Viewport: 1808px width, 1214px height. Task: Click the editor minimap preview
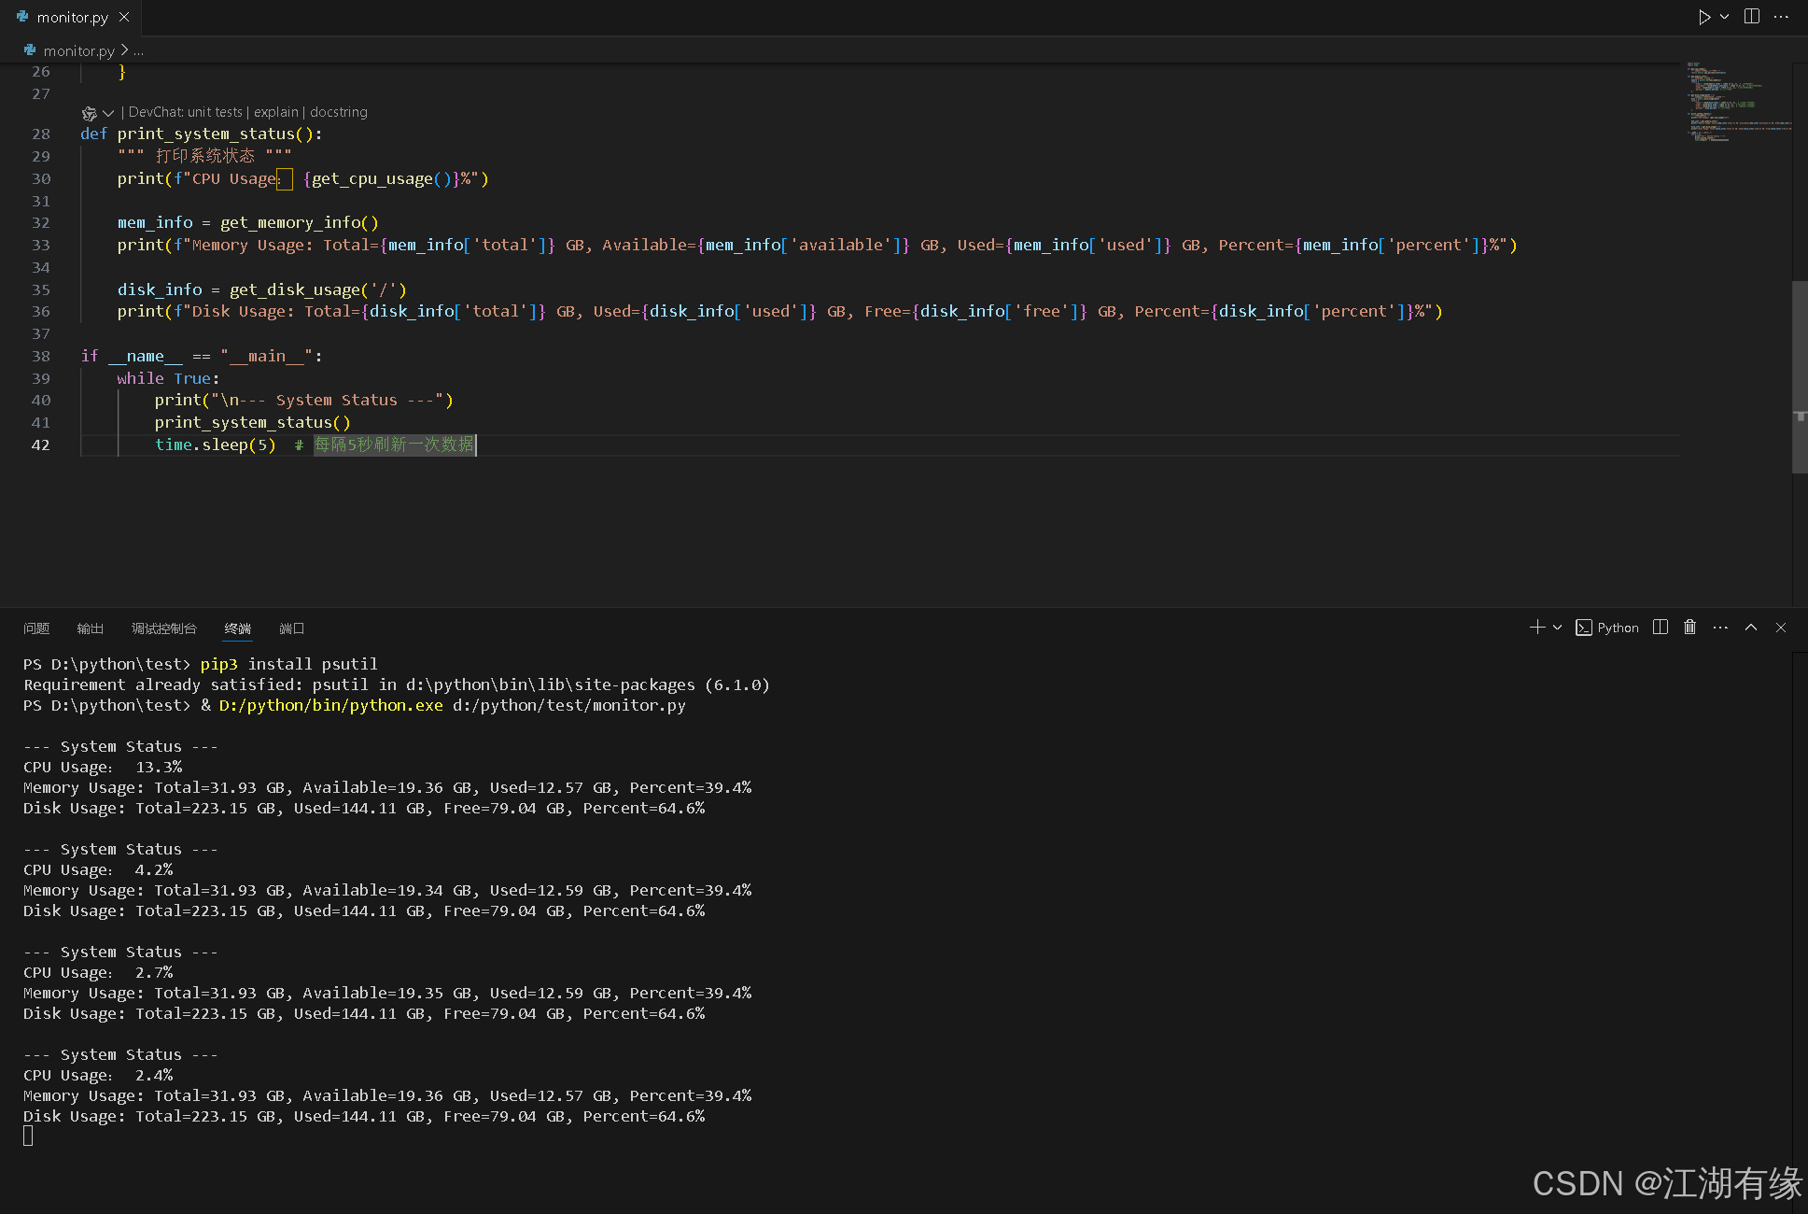click(x=1736, y=103)
